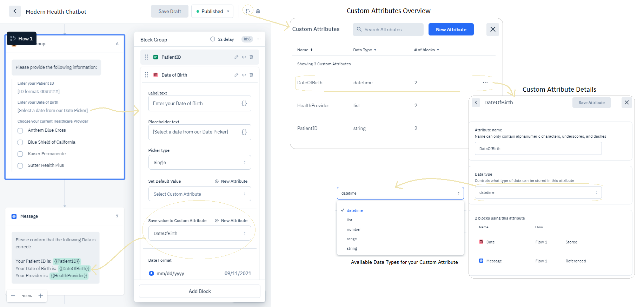637x307 pixels.
Task: Delete the Date of Birth block
Action: tap(251, 75)
